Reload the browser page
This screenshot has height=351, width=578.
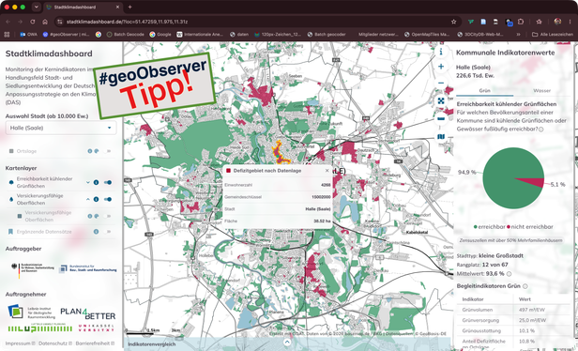pyautogui.click(x=33, y=22)
